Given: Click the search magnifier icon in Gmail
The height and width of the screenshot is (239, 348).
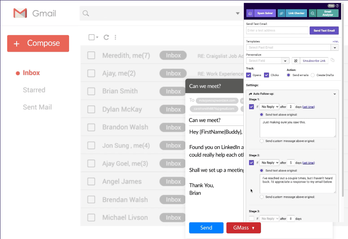Looking at the screenshot, I should [x=86, y=13].
